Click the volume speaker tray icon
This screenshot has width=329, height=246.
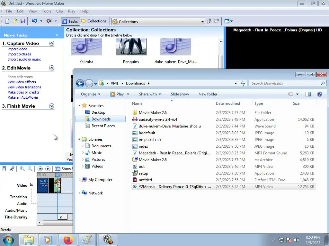[x=297, y=240]
